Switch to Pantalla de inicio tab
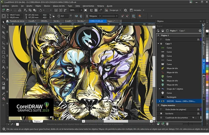 click(17, 21)
